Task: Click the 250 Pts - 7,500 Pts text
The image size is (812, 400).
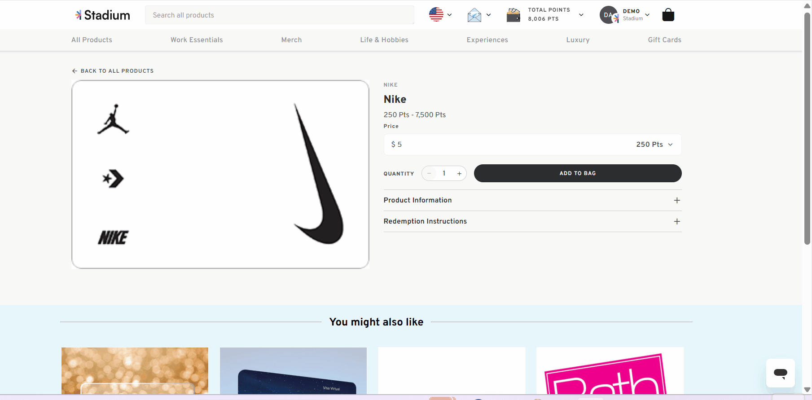Action: tap(415, 115)
